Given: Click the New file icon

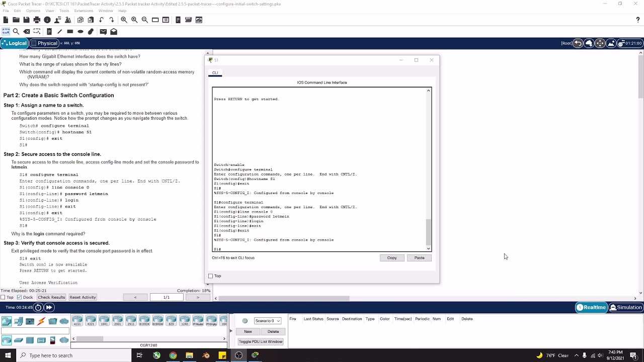Looking at the screenshot, I should point(6,20).
